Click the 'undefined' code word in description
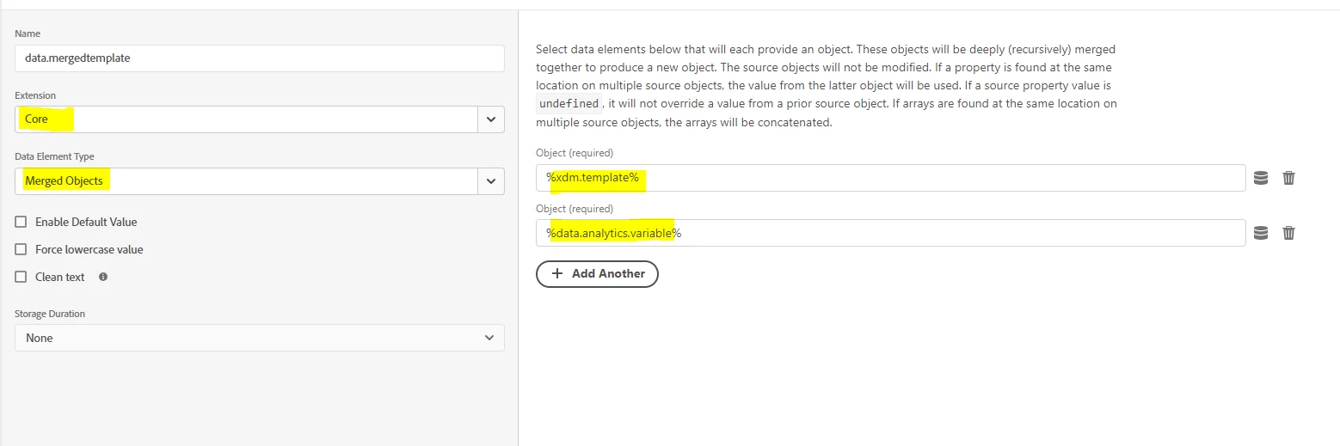Viewport: 1340px width, 446px height. [569, 104]
